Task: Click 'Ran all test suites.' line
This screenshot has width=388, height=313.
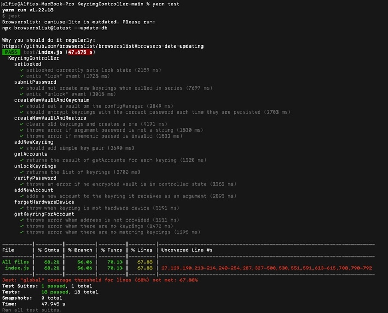Action: [x=32, y=310]
